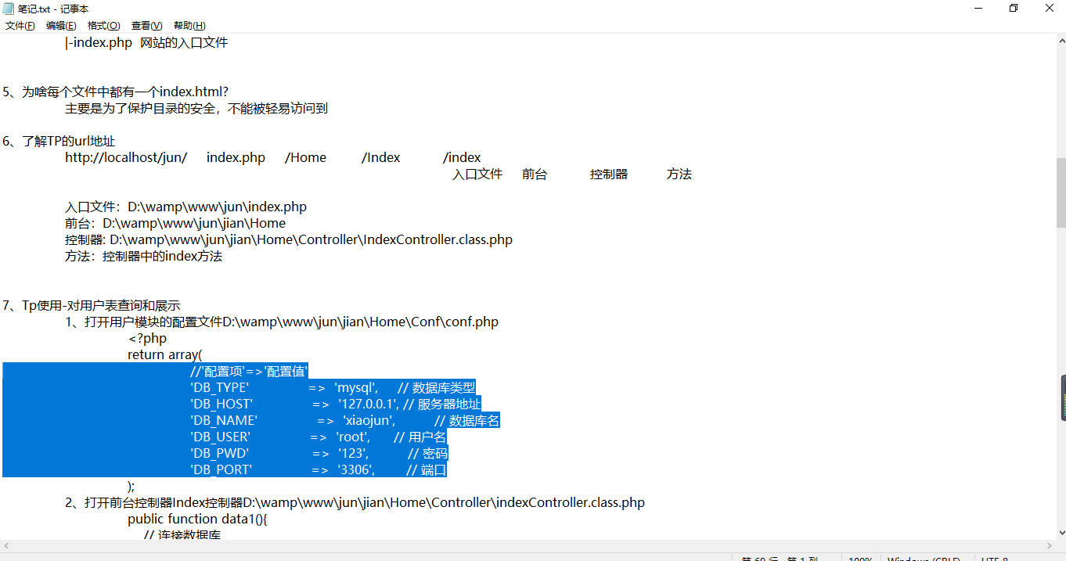The height and width of the screenshot is (561, 1066).
Task: Click the horizontal scrollbar right arrow
Action: click(1049, 546)
